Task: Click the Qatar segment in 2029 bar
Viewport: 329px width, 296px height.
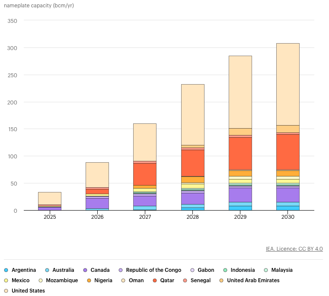Action: 240,154
